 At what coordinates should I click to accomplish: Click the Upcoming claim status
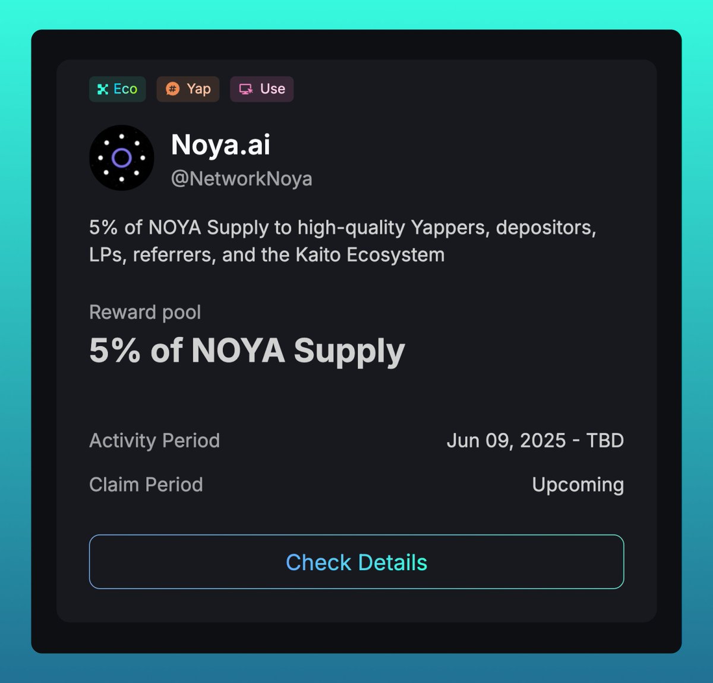click(x=578, y=484)
